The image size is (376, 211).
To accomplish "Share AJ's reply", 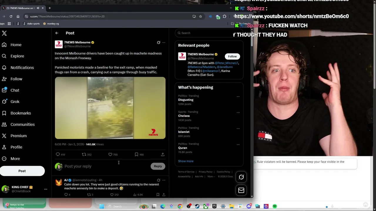I will click(x=164, y=195).
